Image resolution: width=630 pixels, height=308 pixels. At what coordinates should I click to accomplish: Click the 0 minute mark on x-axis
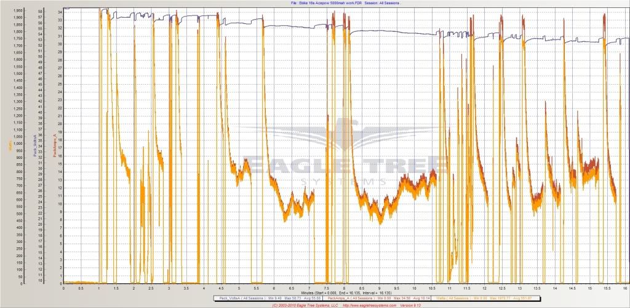pos(64,287)
